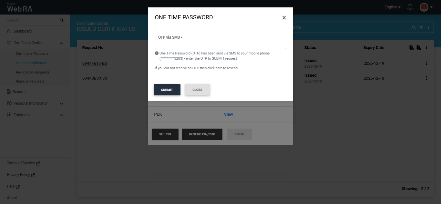Open the filter icon in search bar
This screenshot has width=441, height=204.
tap(421, 28)
